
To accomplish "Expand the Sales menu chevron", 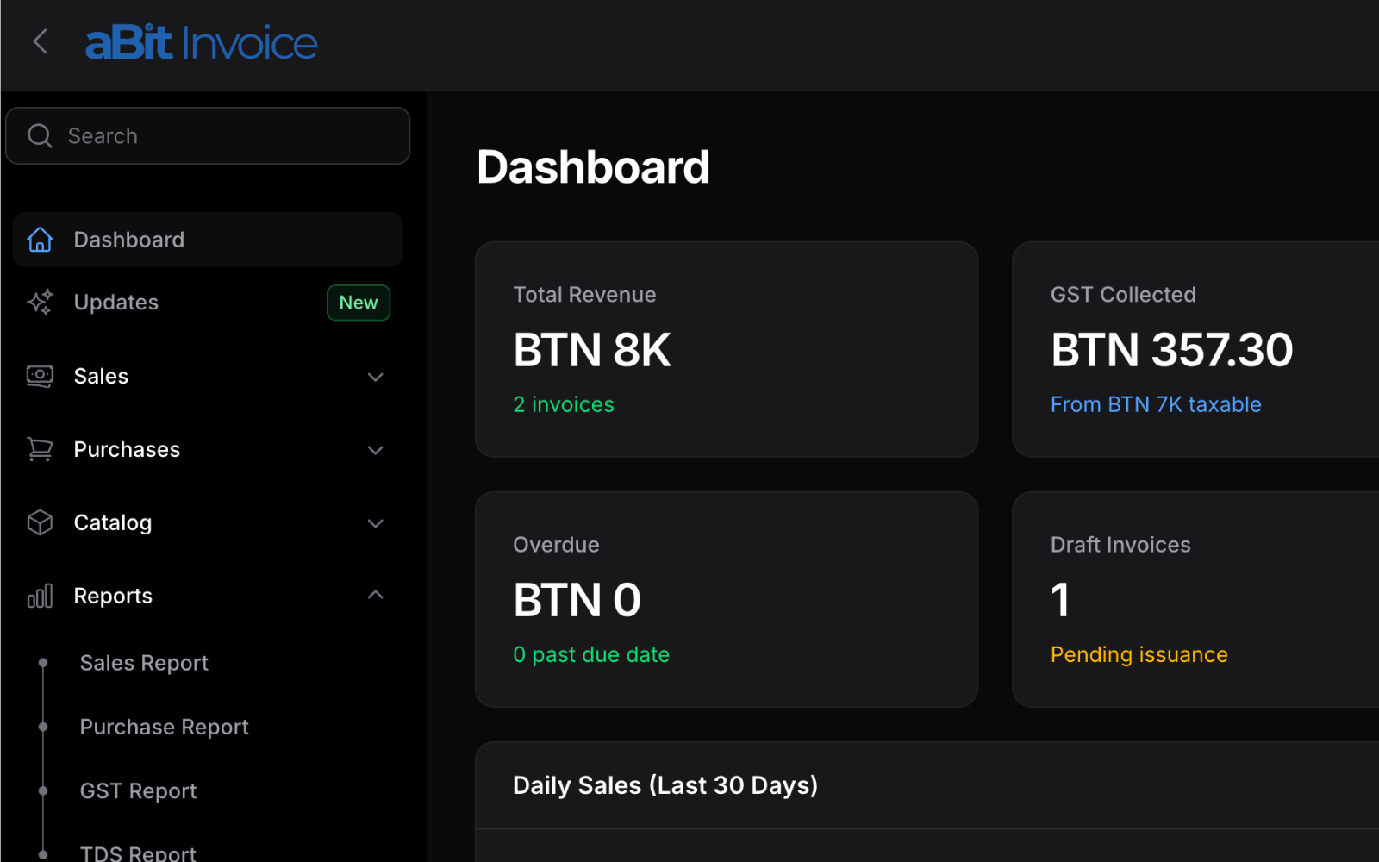I will [x=375, y=377].
